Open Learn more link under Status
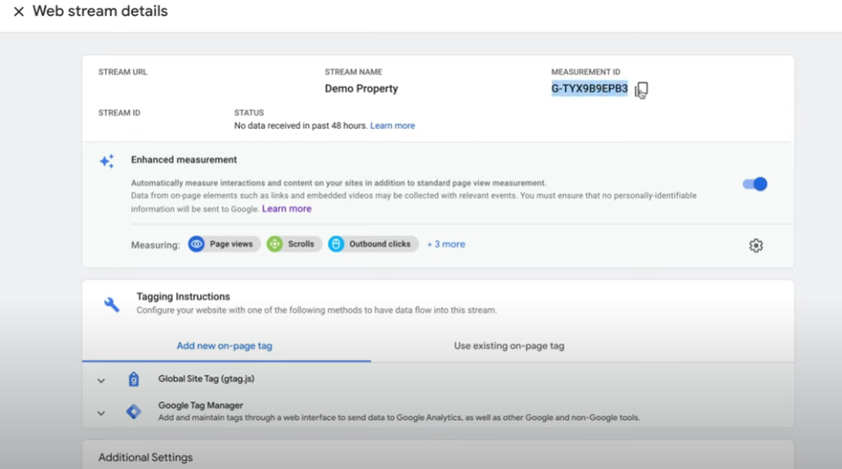This screenshot has width=842, height=469. (392, 126)
